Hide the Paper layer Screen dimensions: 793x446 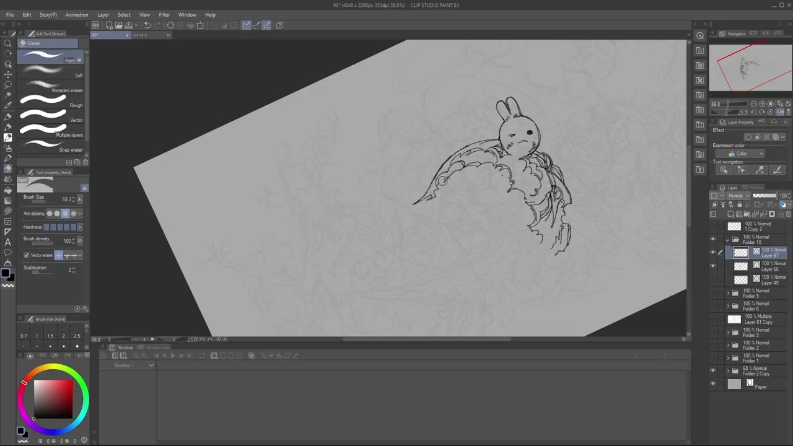tap(712, 384)
